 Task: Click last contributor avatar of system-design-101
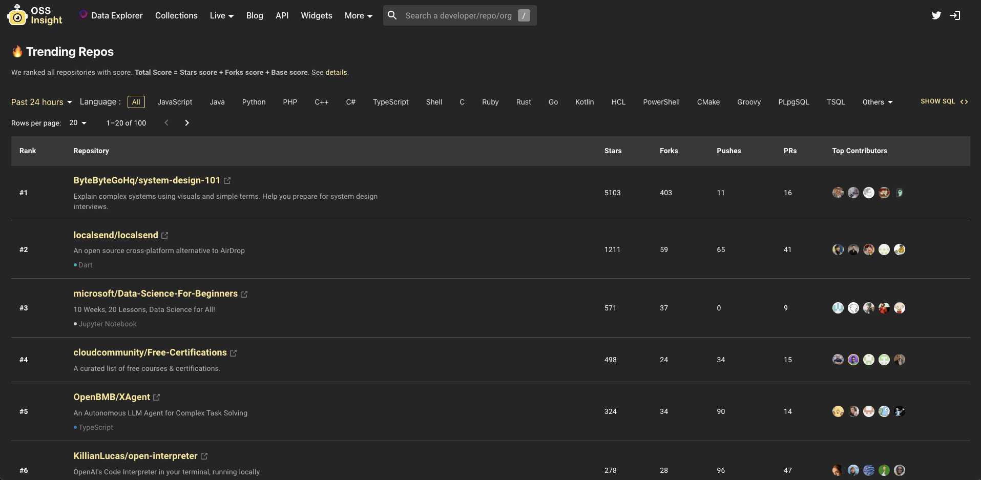pos(900,193)
